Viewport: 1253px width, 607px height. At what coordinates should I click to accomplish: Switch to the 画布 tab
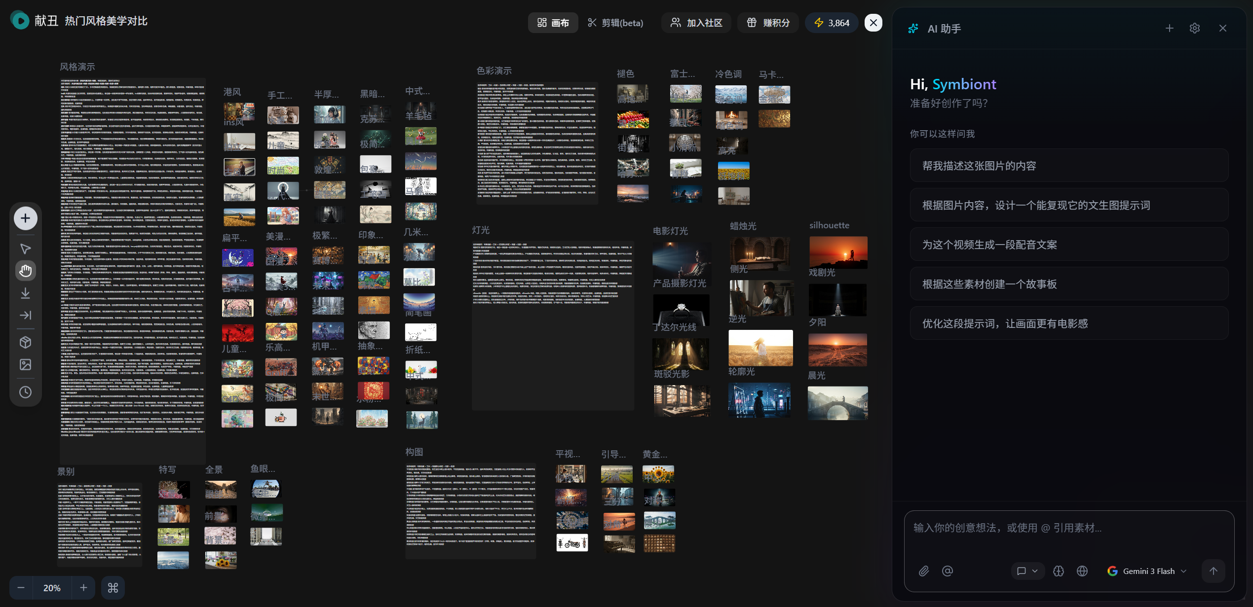click(x=553, y=23)
